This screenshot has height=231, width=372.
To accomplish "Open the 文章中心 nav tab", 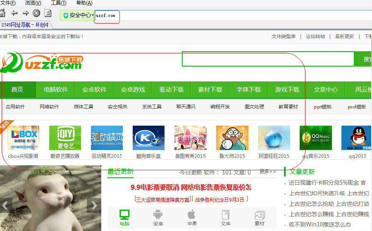I will pos(326,90).
